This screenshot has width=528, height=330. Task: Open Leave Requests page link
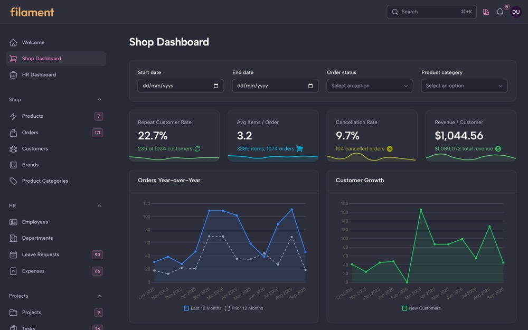[x=56, y=254]
